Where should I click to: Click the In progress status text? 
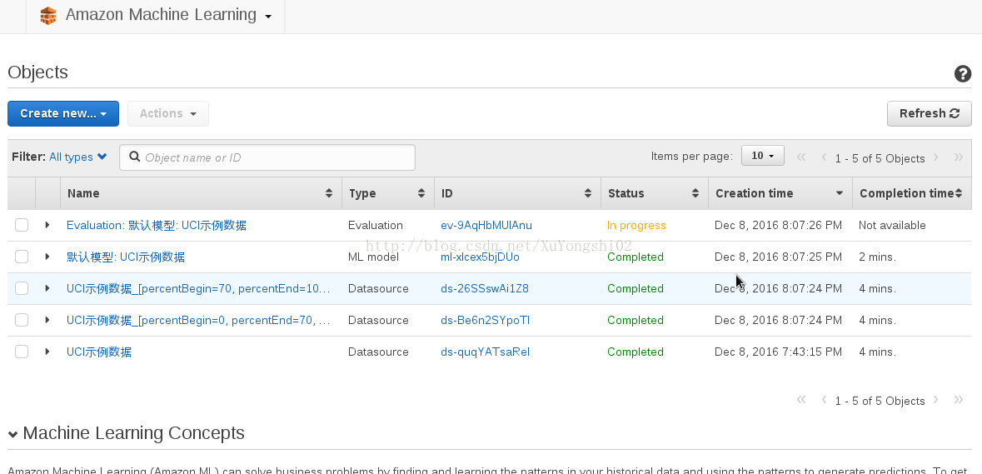click(x=636, y=225)
